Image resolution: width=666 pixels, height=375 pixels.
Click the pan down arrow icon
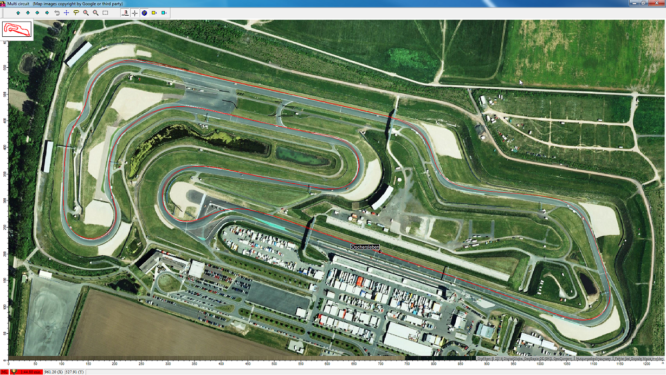28,12
